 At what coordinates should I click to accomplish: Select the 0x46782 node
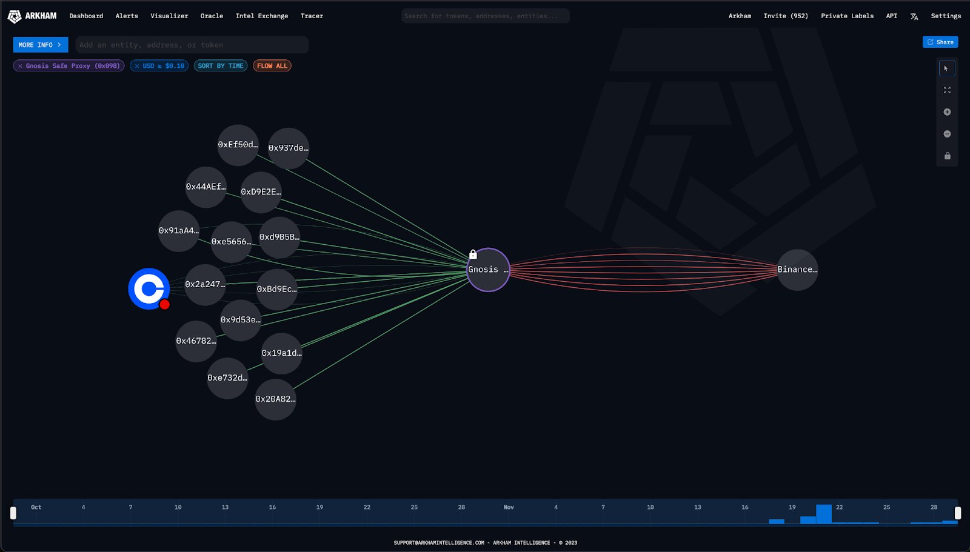click(x=196, y=341)
